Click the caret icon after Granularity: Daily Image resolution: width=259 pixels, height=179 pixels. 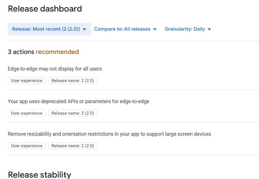click(x=209, y=29)
